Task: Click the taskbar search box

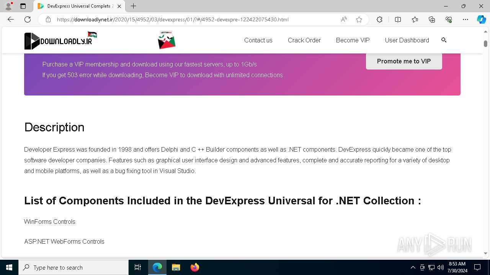Action: pyautogui.click(x=73, y=267)
